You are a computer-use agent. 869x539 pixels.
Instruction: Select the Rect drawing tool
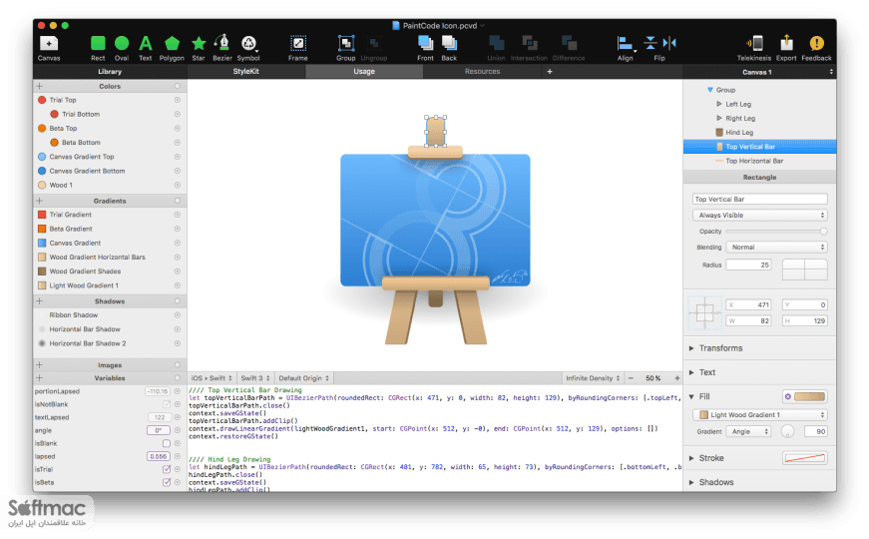[x=98, y=47]
